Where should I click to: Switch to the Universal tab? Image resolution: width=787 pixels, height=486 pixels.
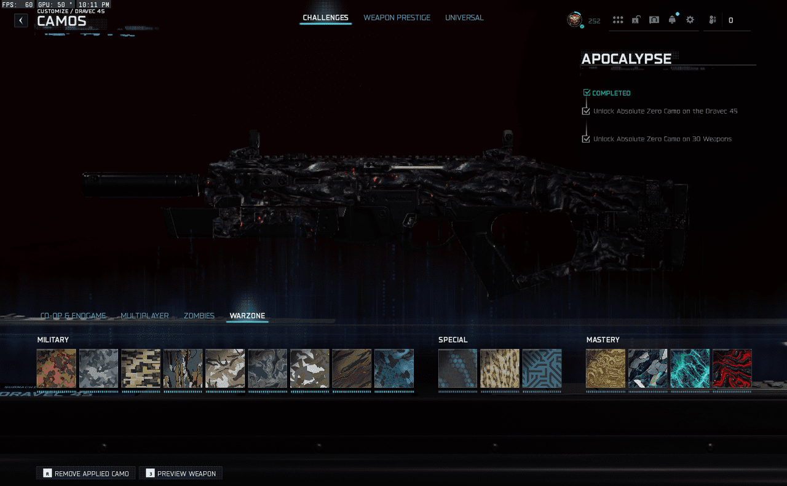pyautogui.click(x=464, y=18)
